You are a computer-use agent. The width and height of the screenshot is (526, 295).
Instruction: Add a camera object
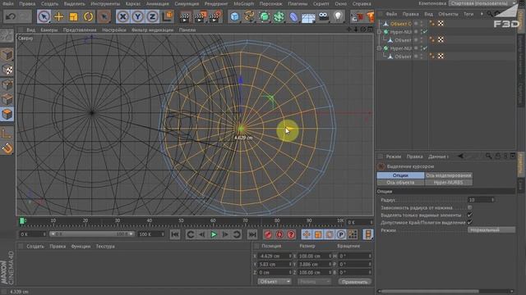point(323,16)
